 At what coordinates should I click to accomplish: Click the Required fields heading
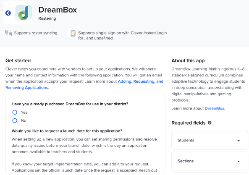pyautogui.click(x=189, y=123)
